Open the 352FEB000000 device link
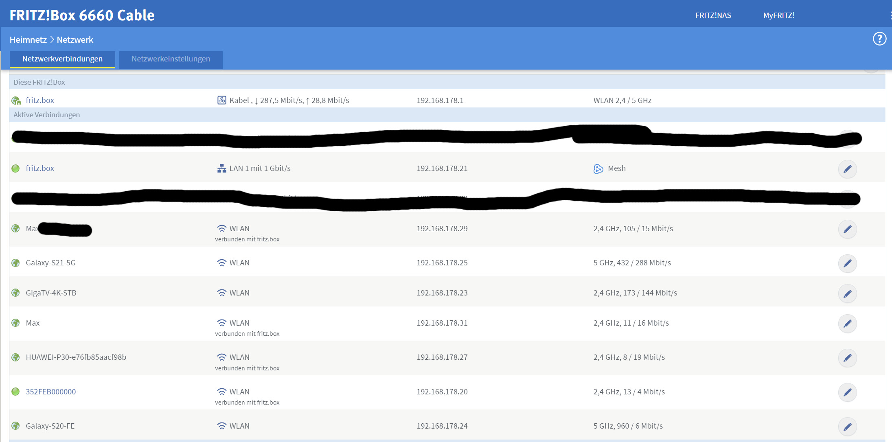892x442 pixels. click(x=51, y=392)
